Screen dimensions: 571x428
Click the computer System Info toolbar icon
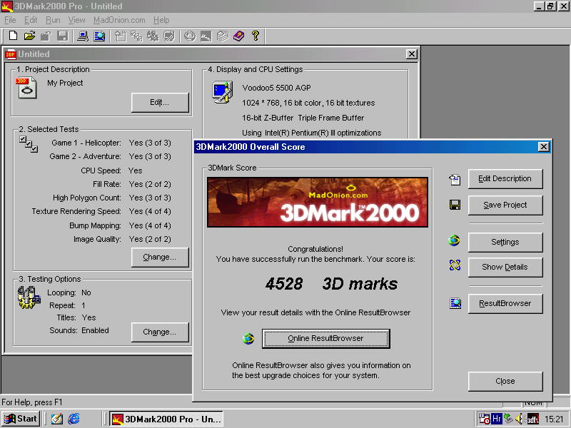[83, 36]
